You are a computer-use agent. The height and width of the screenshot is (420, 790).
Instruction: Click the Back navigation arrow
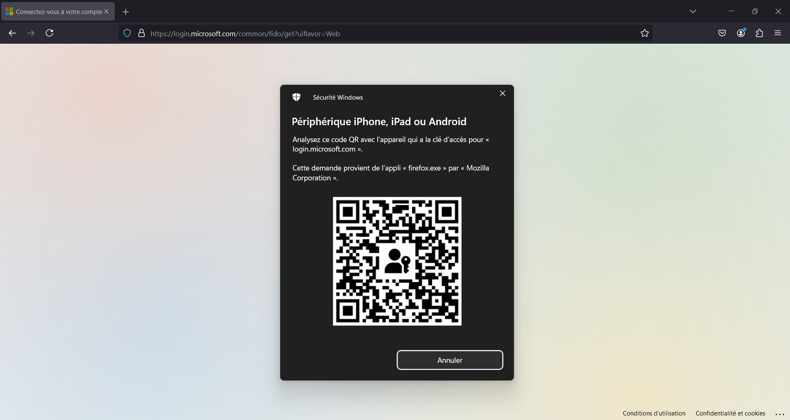[x=12, y=33]
